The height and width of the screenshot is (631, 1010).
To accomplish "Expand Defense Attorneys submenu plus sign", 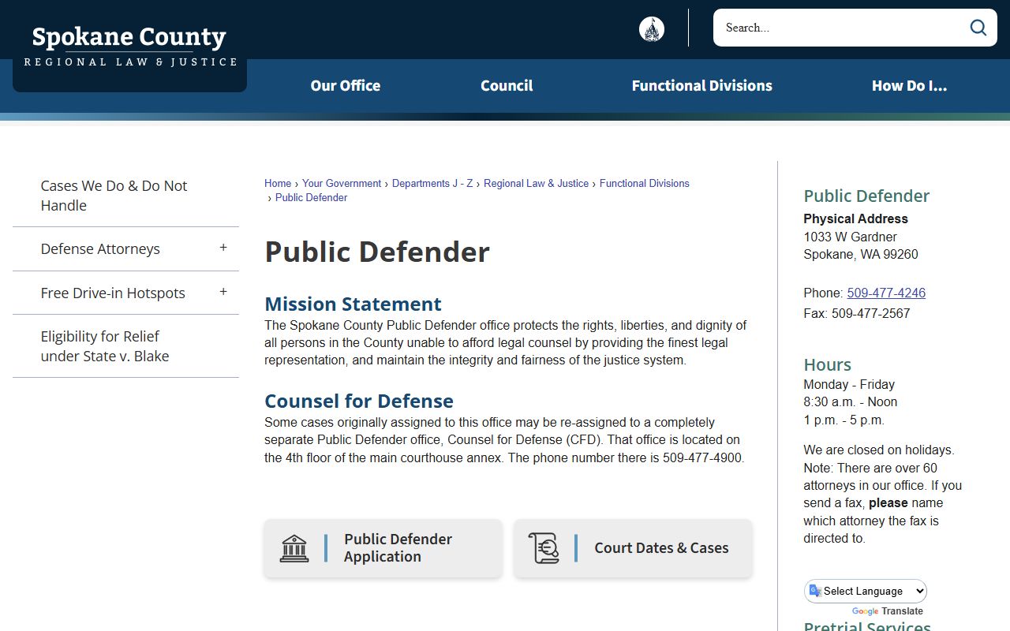I will click(x=223, y=248).
